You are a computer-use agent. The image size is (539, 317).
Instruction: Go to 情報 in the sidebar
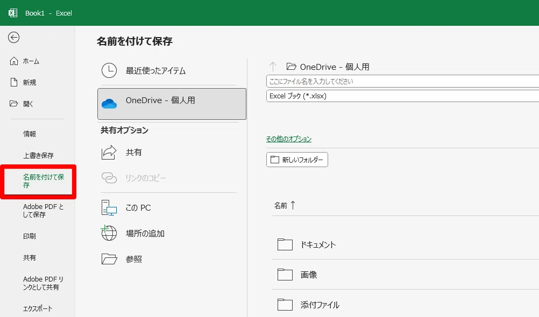pyautogui.click(x=30, y=134)
